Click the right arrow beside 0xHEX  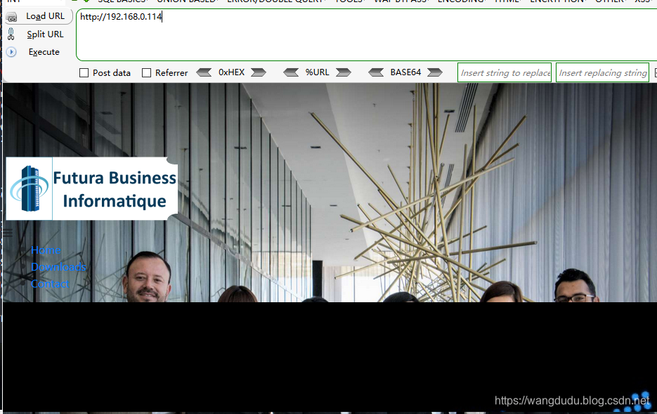(x=259, y=72)
